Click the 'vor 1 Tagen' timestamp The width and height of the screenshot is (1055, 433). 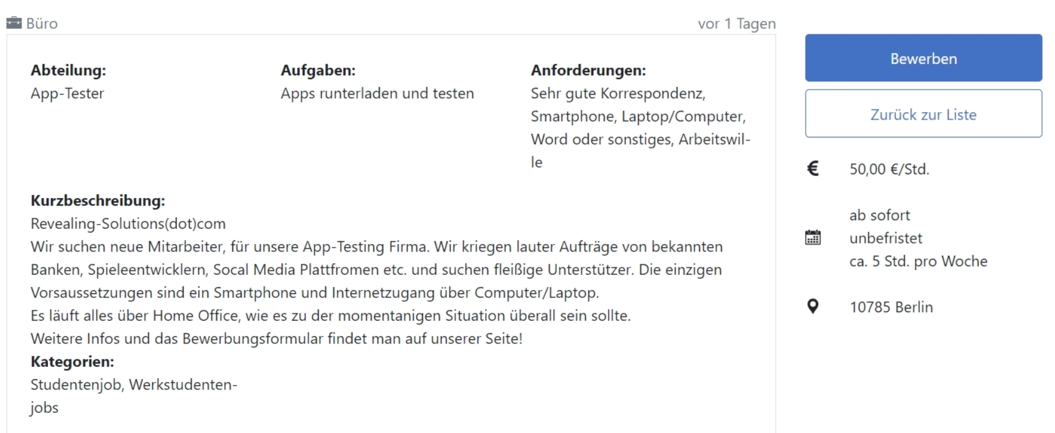pos(736,24)
